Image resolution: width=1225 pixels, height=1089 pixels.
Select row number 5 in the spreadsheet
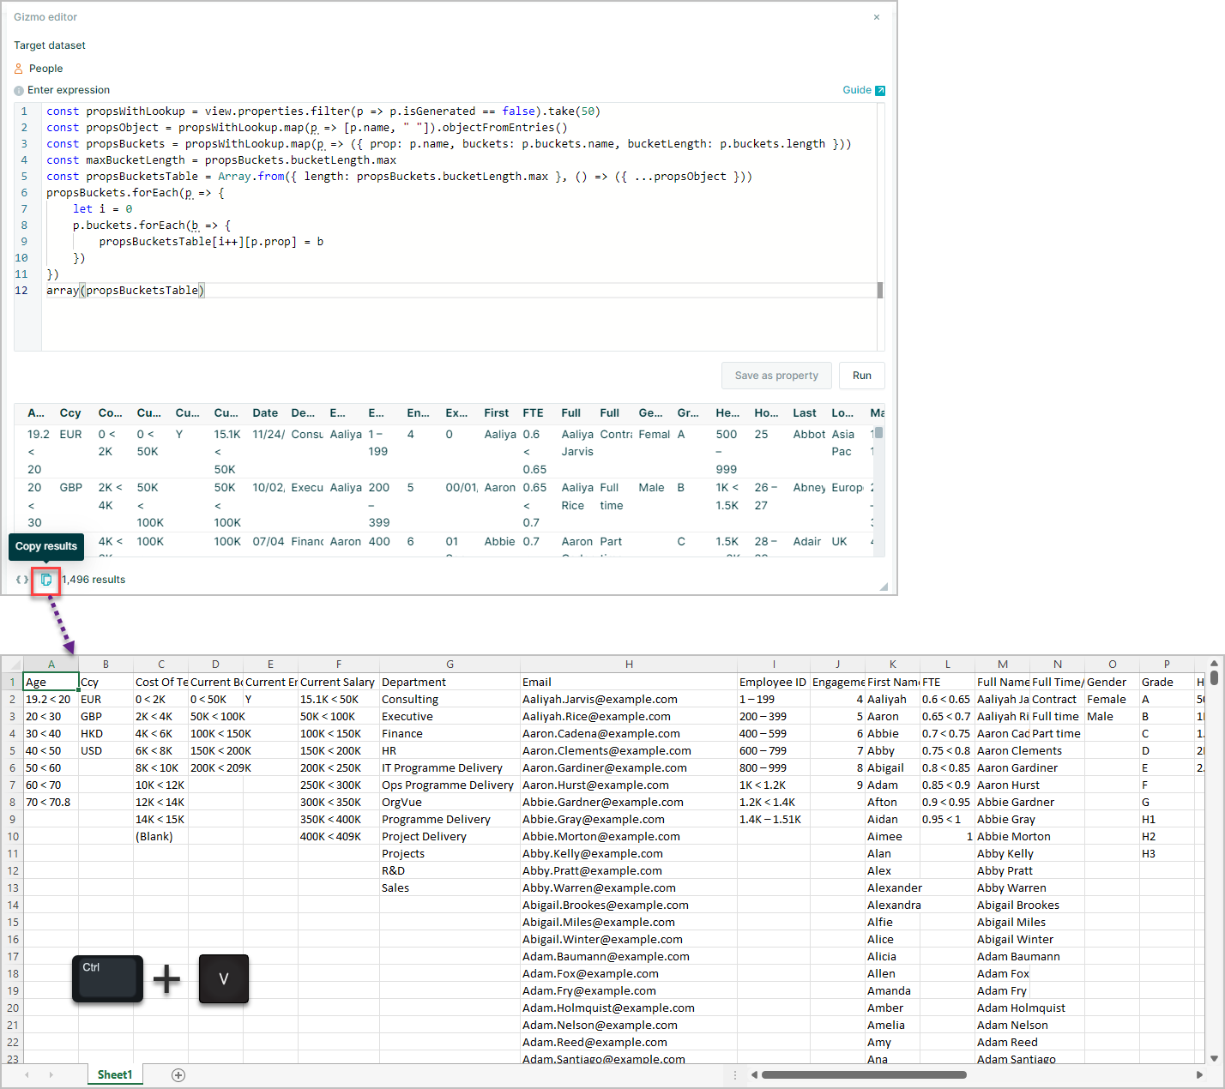pos(12,750)
